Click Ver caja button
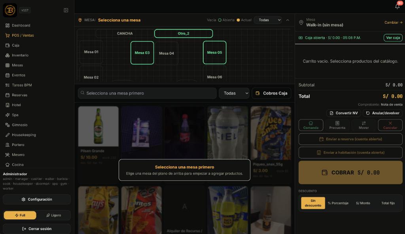 click(393, 38)
